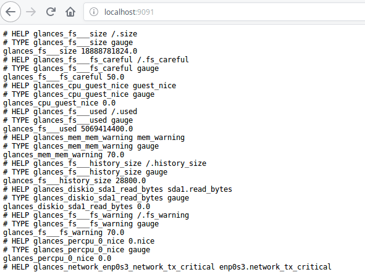Click the 'glances_fs___used 5069414400.0' line

click(68, 129)
